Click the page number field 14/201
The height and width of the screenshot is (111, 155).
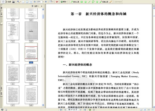coord(73,109)
